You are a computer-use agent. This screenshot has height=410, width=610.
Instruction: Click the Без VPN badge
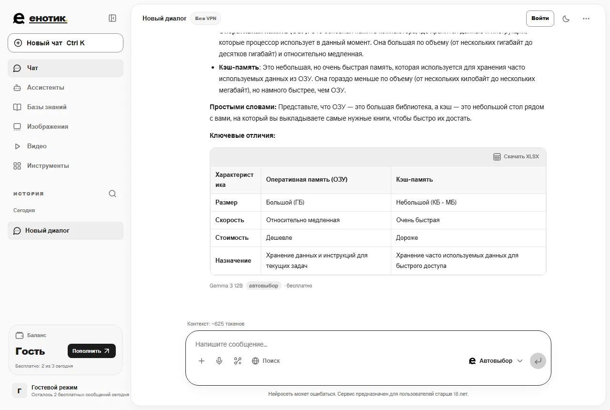coord(205,19)
